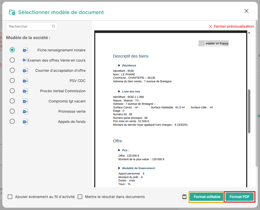Click the Word icon beside Examen des offres
The image size is (260, 210).
pyautogui.click(x=25, y=60)
